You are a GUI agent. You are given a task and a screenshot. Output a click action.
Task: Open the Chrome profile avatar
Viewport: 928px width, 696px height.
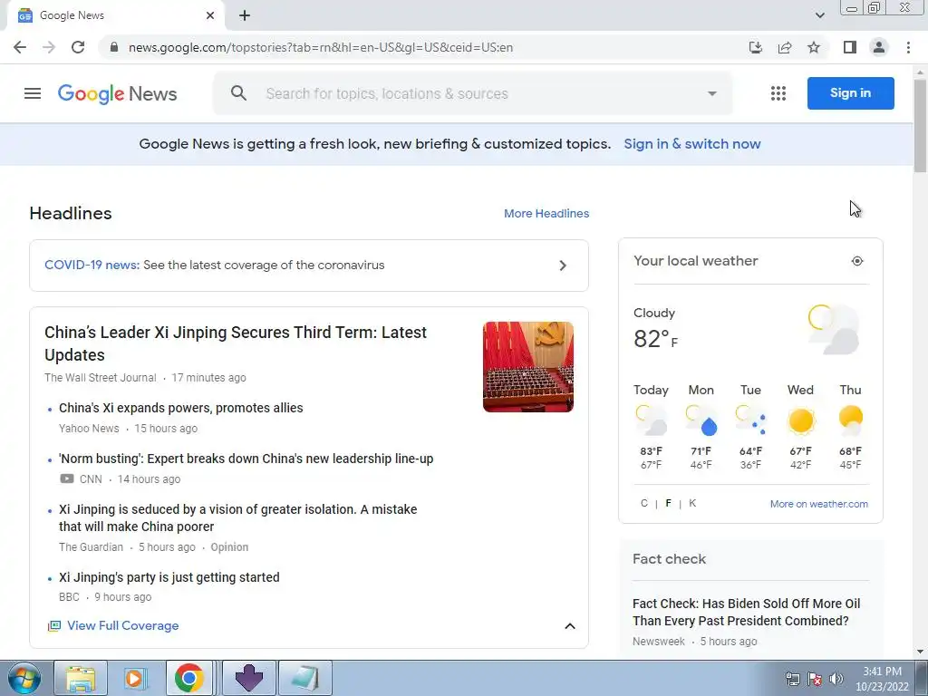(879, 47)
